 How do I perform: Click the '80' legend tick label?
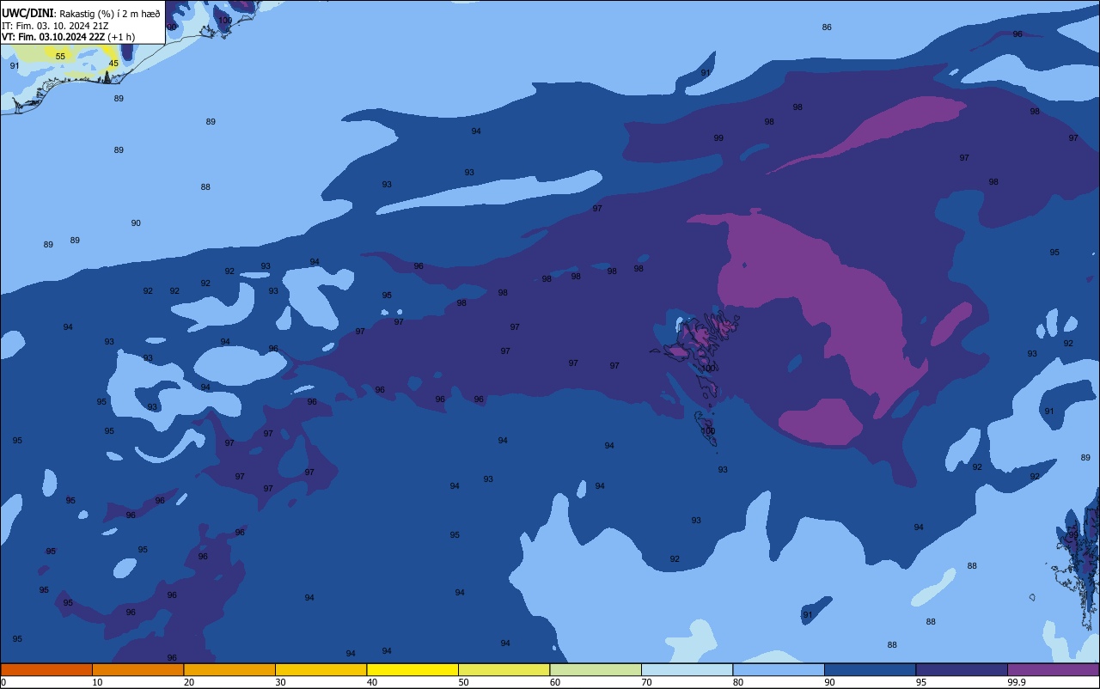737,682
